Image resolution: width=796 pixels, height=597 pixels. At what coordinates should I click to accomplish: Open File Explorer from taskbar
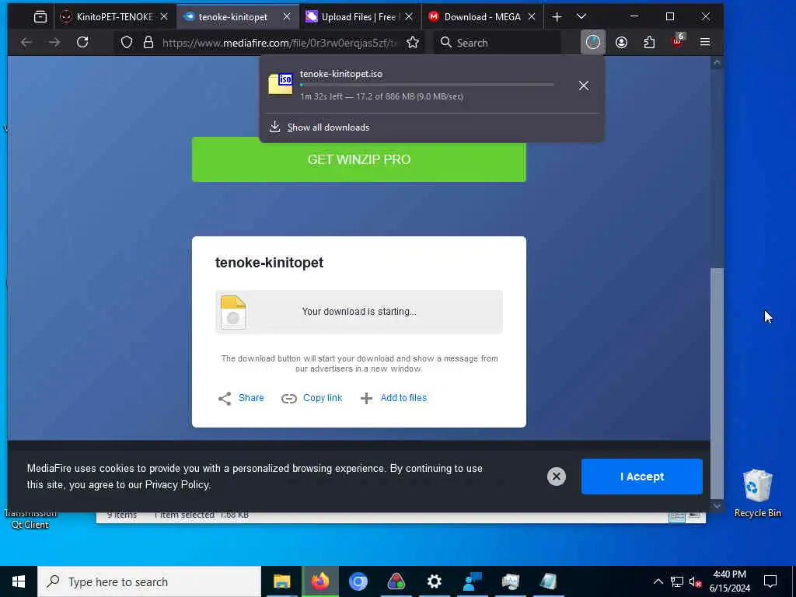pyautogui.click(x=281, y=581)
